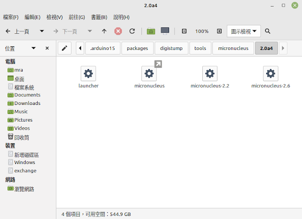Open Pictures in the sidebar
Screen dimensions: 302x219
click(x=20, y=120)
